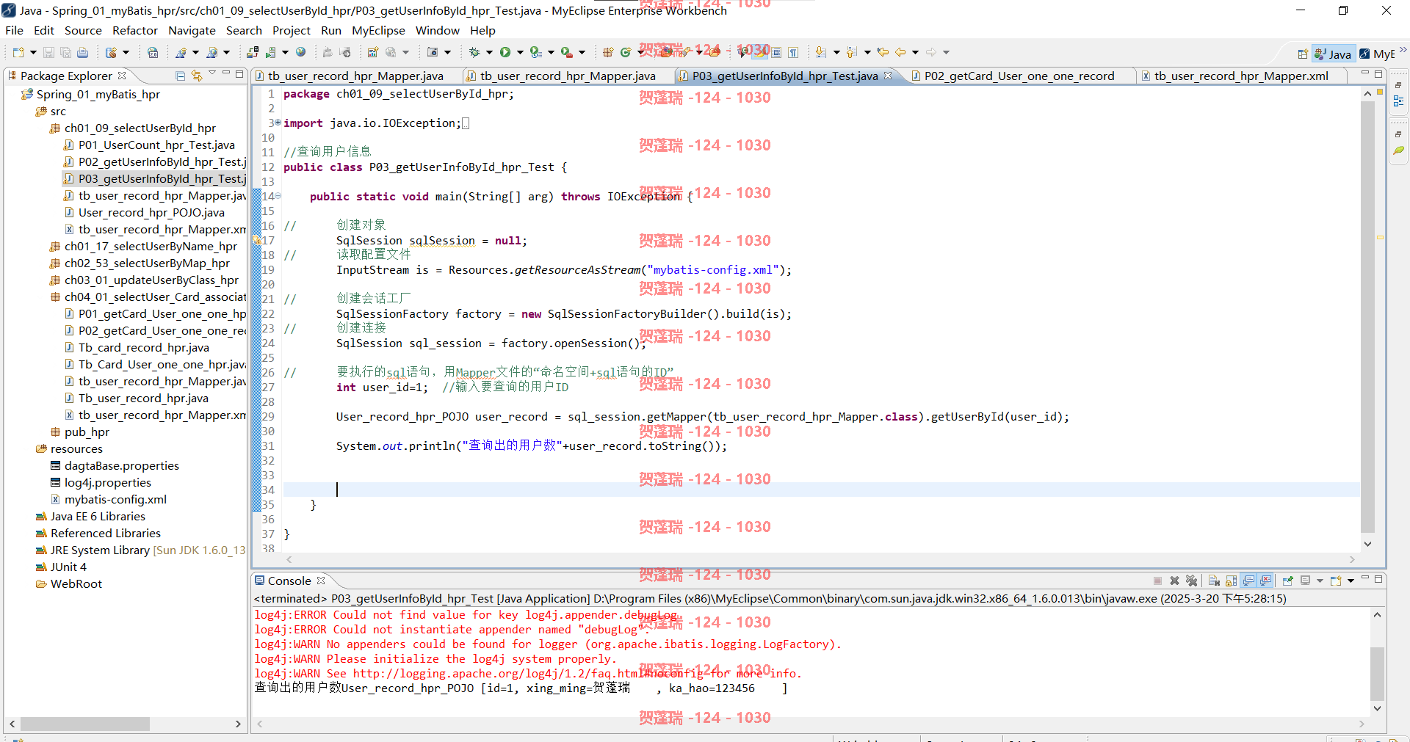The height and width of the screenshot is (742, 1410).
Task: Close the Console view tab
Action: click(321, 581)
